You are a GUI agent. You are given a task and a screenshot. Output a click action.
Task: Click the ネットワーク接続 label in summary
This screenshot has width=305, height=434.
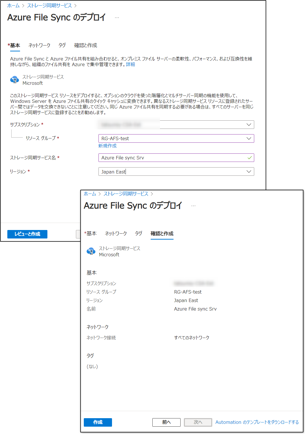[101, 338]
